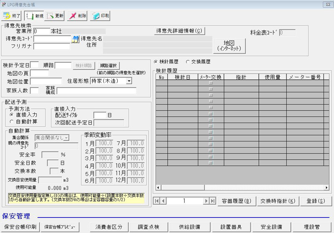The height and width of the screenshot is (233, 334).
Task: Jump to last record navigator arrow
Action: point(213,201)
